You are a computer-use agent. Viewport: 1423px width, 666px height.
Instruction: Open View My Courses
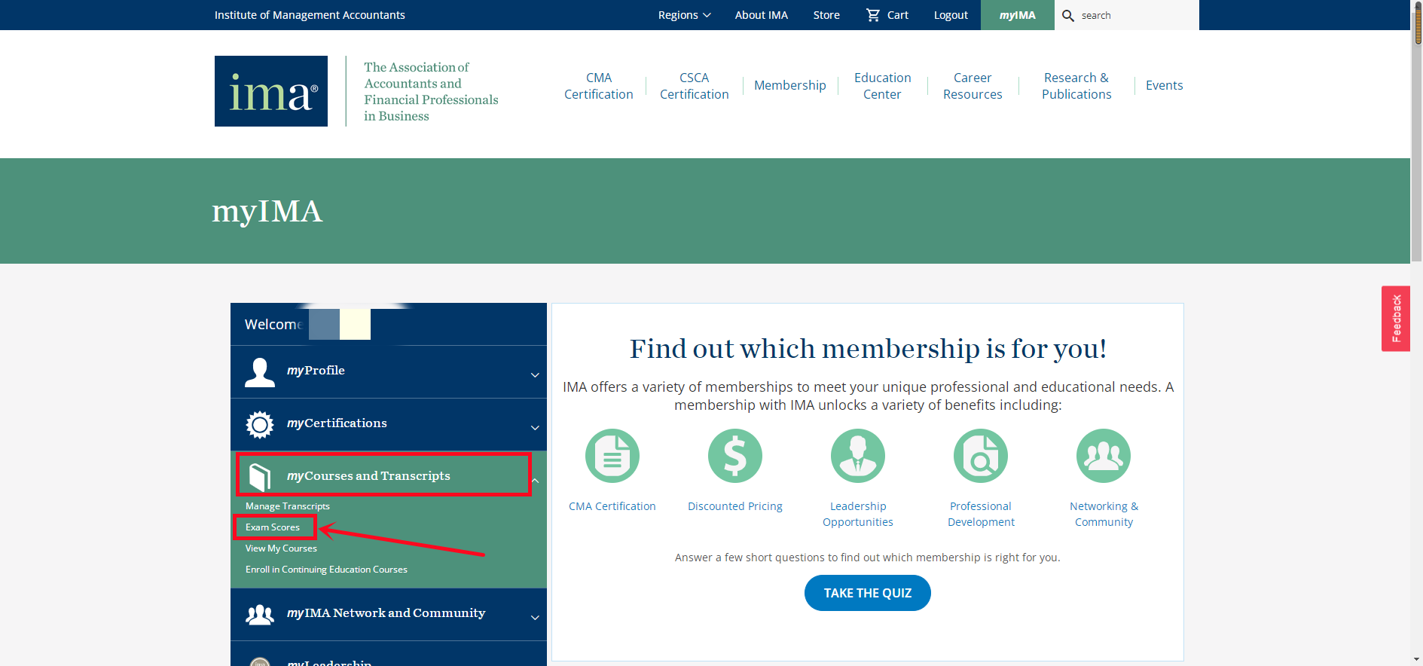[281, 548]
